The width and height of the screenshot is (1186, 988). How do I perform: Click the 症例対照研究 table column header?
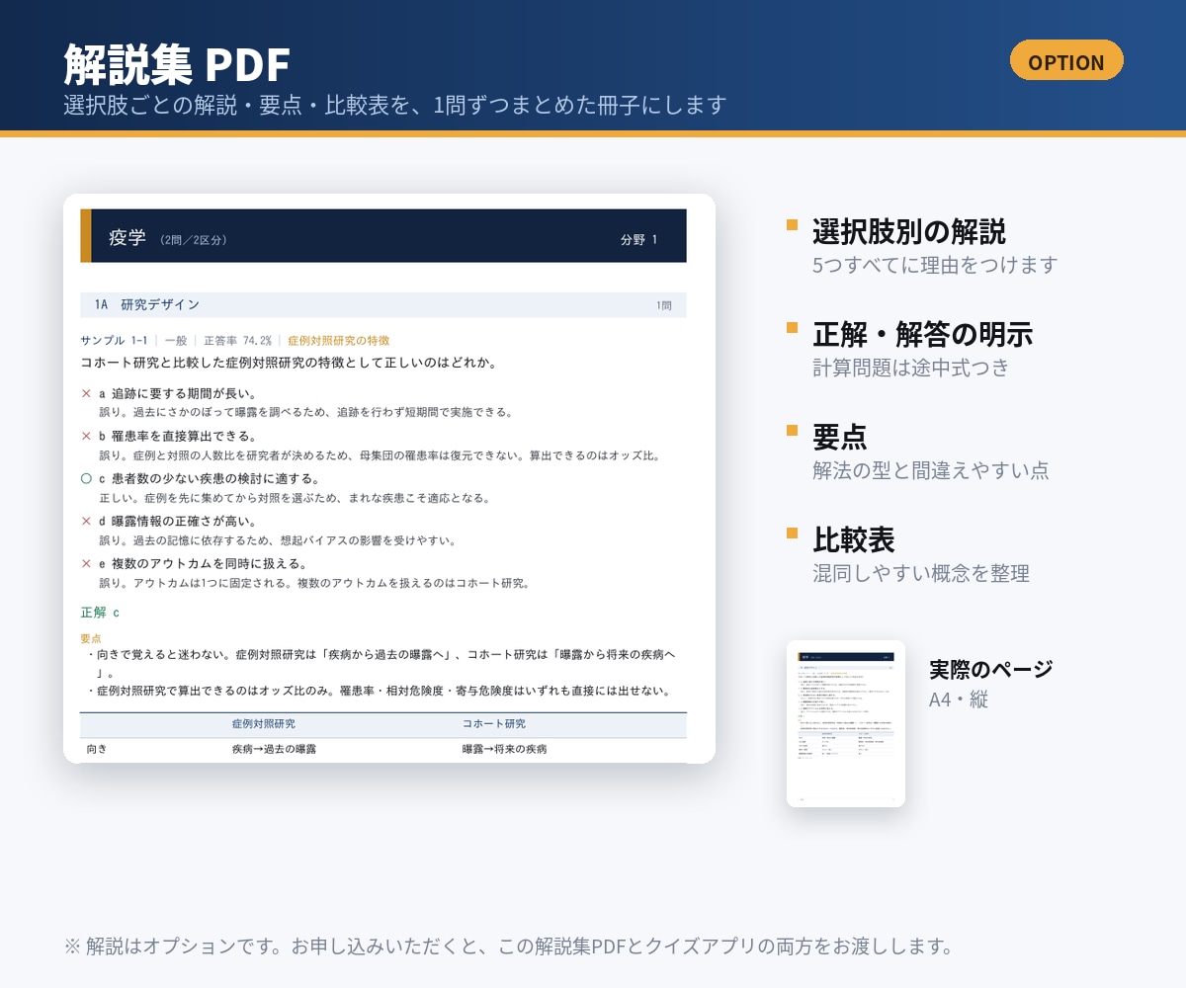(264, 724)
